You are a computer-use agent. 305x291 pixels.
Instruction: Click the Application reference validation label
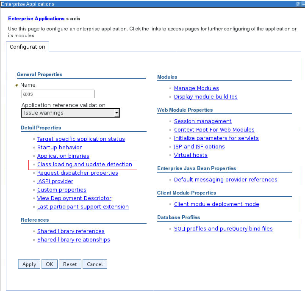tap(64, 105)
